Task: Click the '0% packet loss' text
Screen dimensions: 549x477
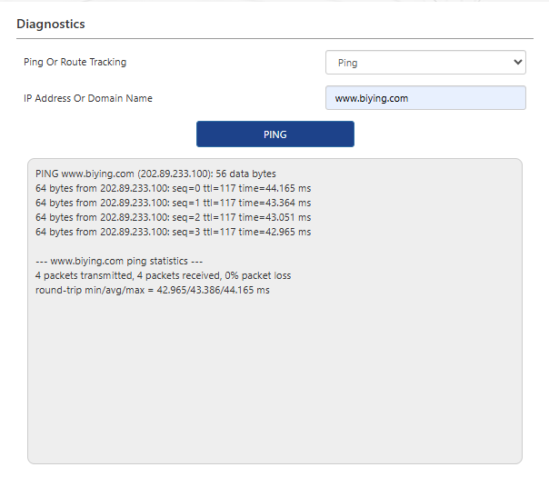Action: click(258, 275)
